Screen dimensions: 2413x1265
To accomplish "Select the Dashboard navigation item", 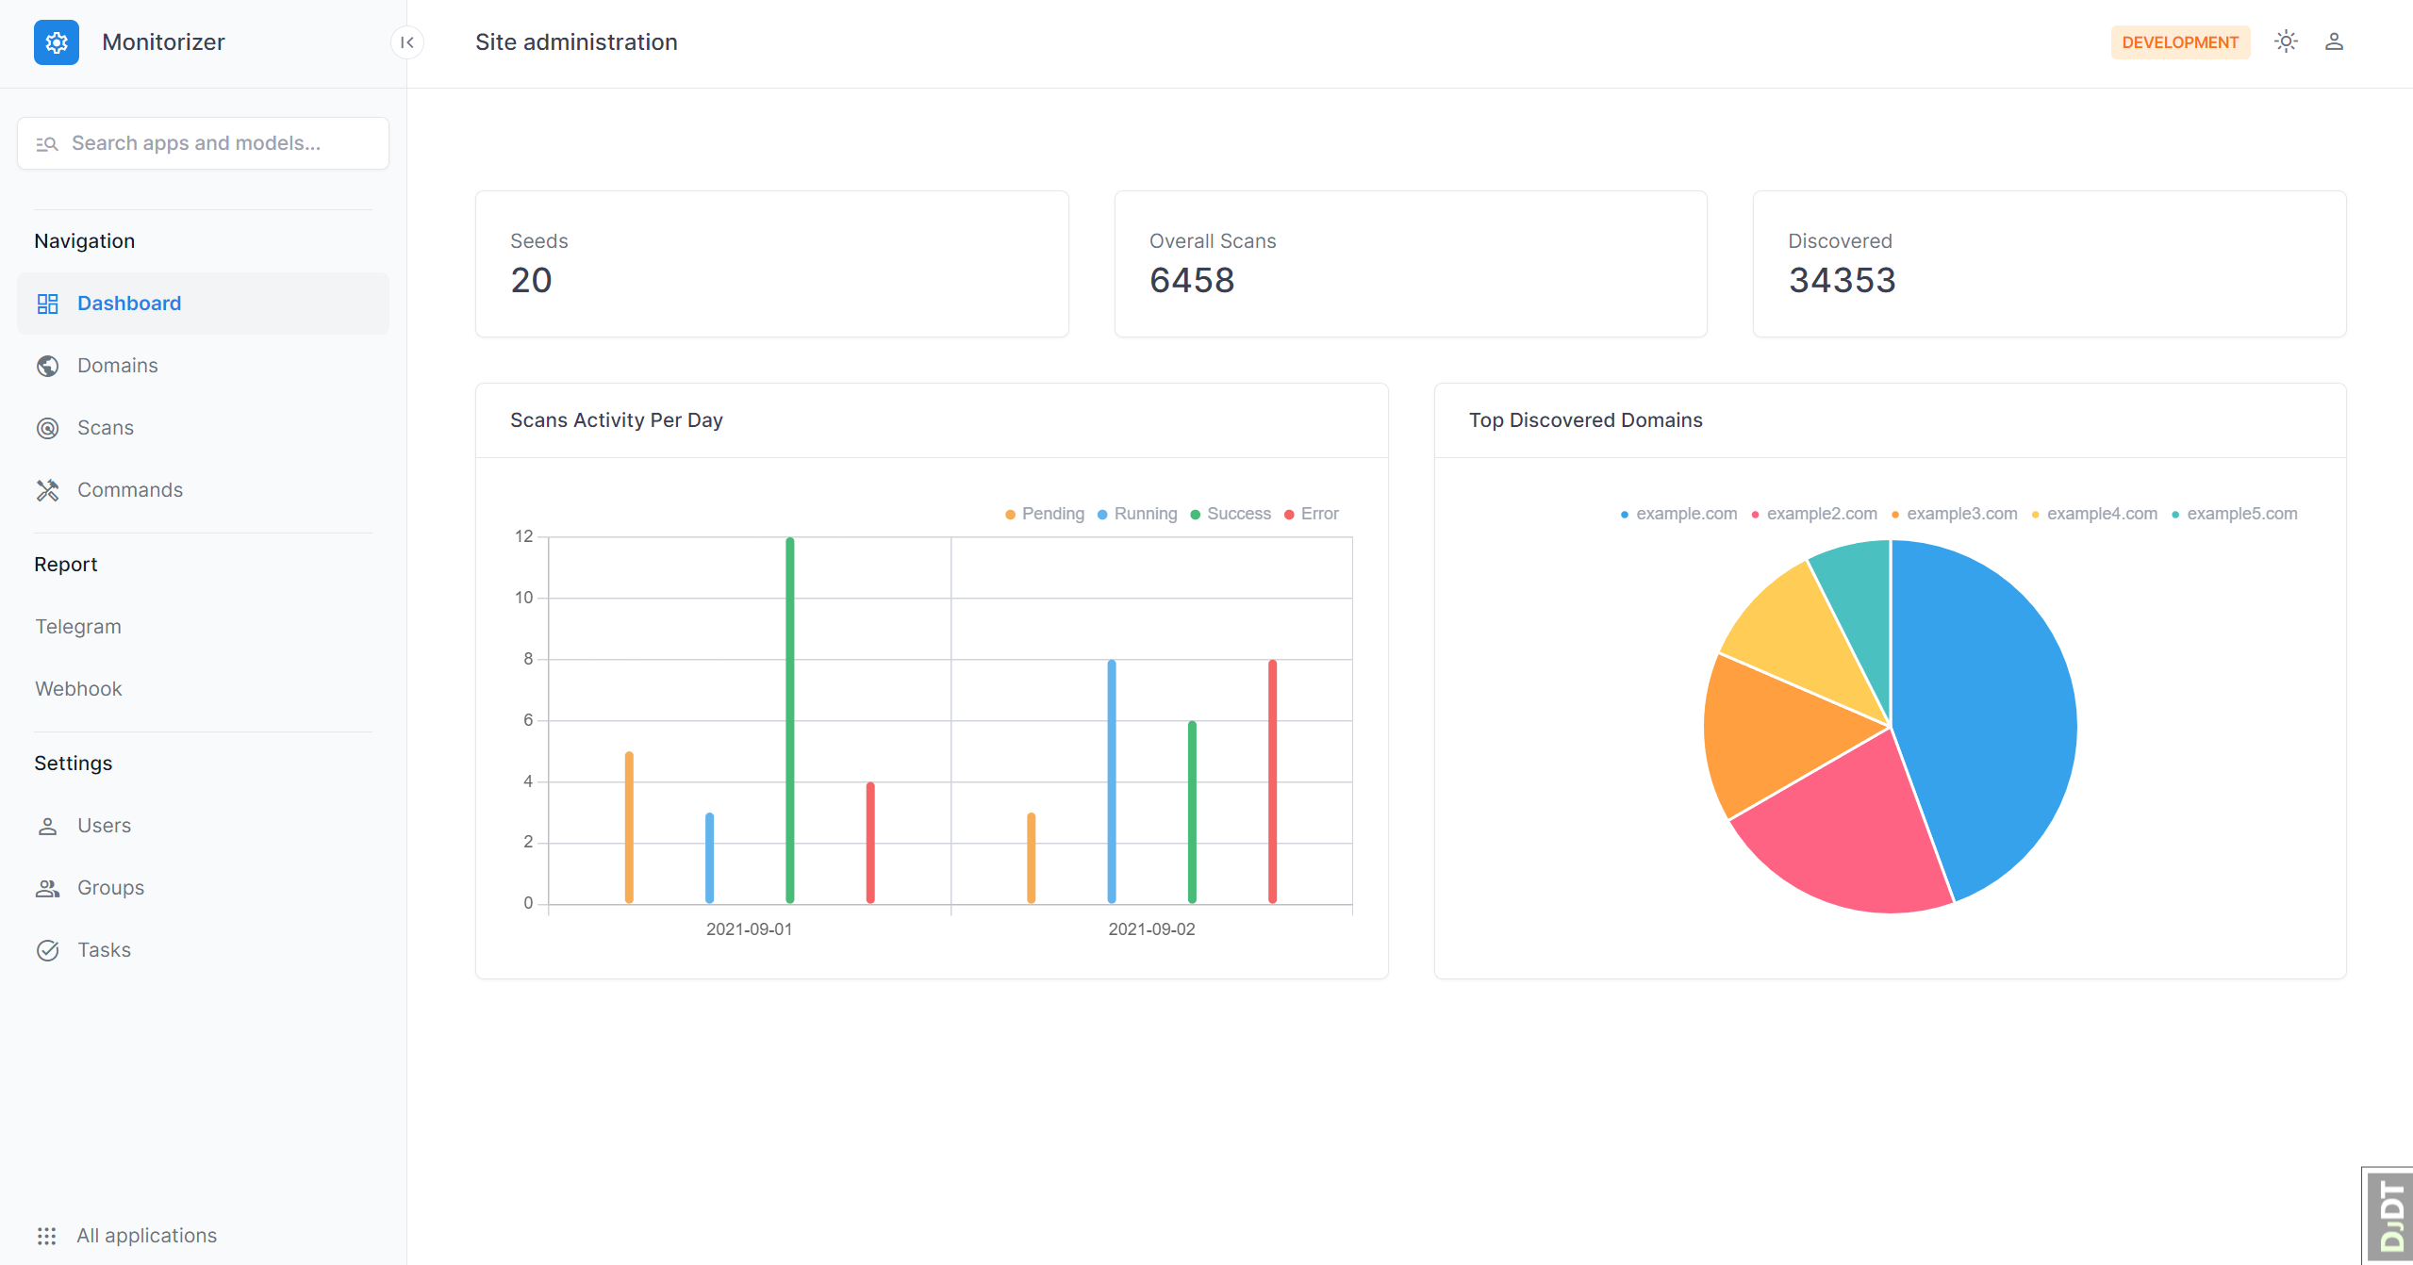I will (129, 304).
